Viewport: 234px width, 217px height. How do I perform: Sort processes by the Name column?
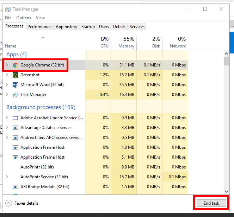[44, 43]
